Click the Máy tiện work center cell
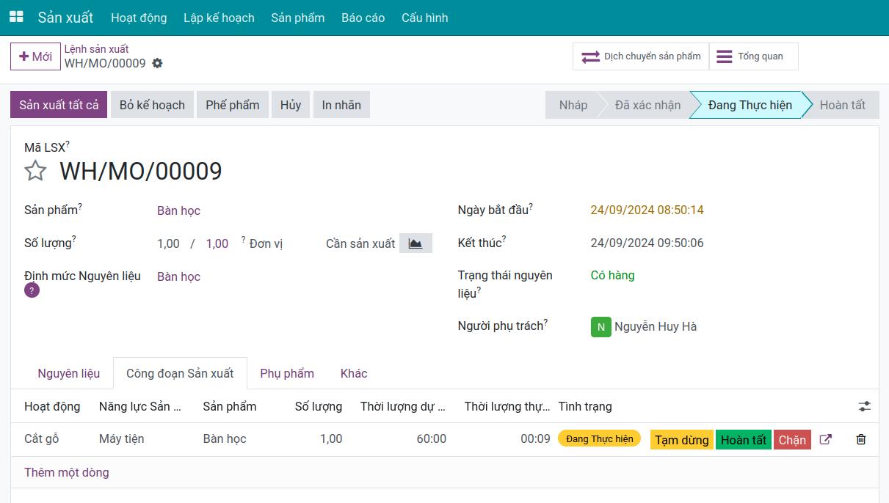The width and height of the screenshot is (889, 503). (122, 439)
